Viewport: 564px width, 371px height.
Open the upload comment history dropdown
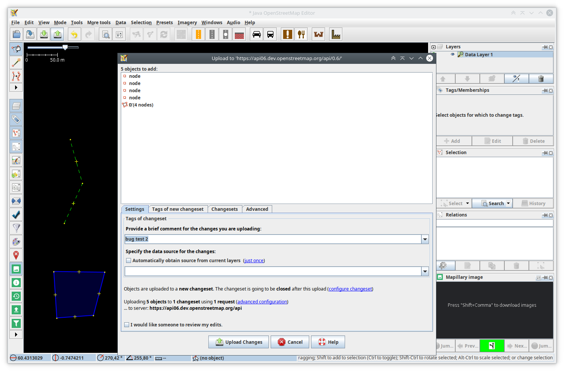click(425, 239)
